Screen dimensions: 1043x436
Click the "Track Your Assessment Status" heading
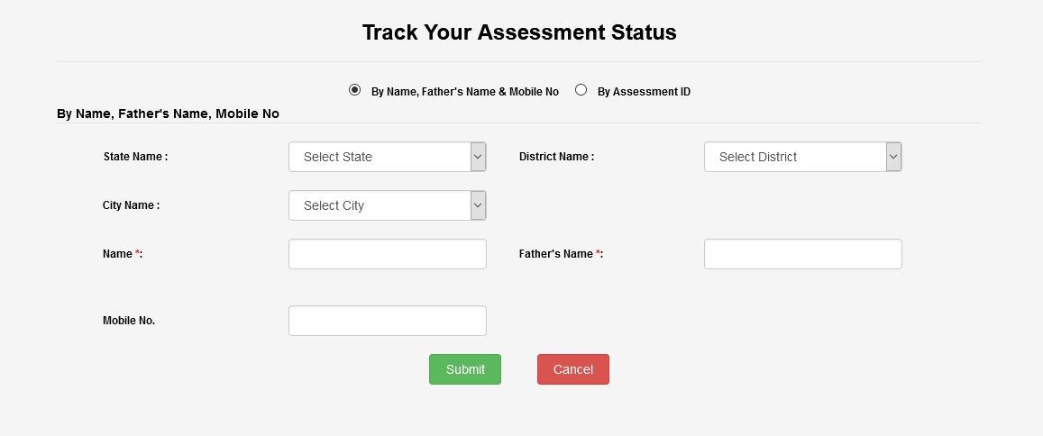[519, 33]
